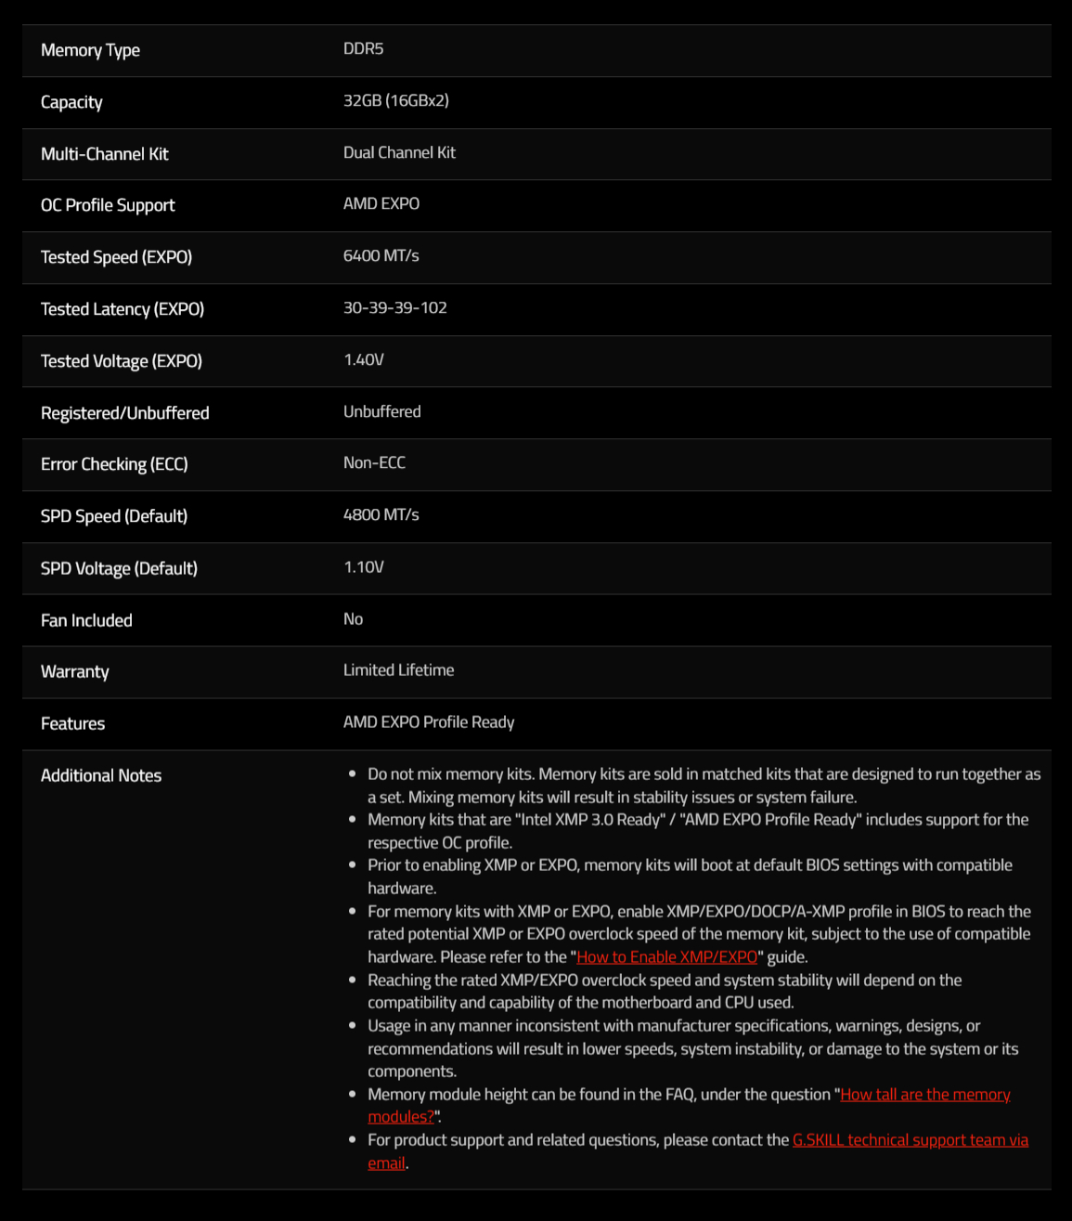1072x1221 pixels.
Task: Open the How to Enable XMP/EXPO guide link
Action: tap(666, 957)
